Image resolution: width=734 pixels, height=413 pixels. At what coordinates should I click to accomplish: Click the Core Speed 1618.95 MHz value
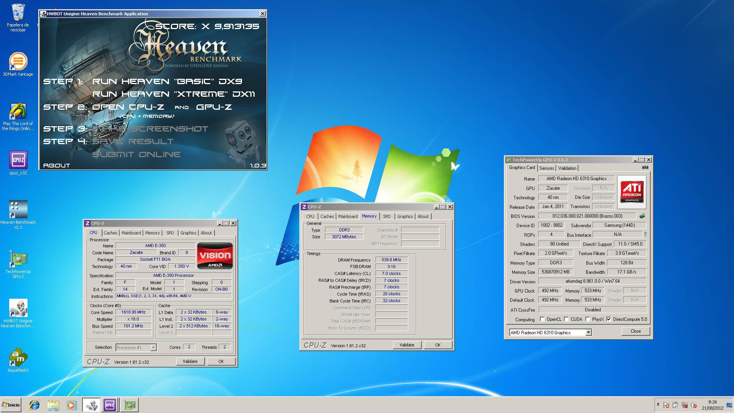tap(133, 312)
